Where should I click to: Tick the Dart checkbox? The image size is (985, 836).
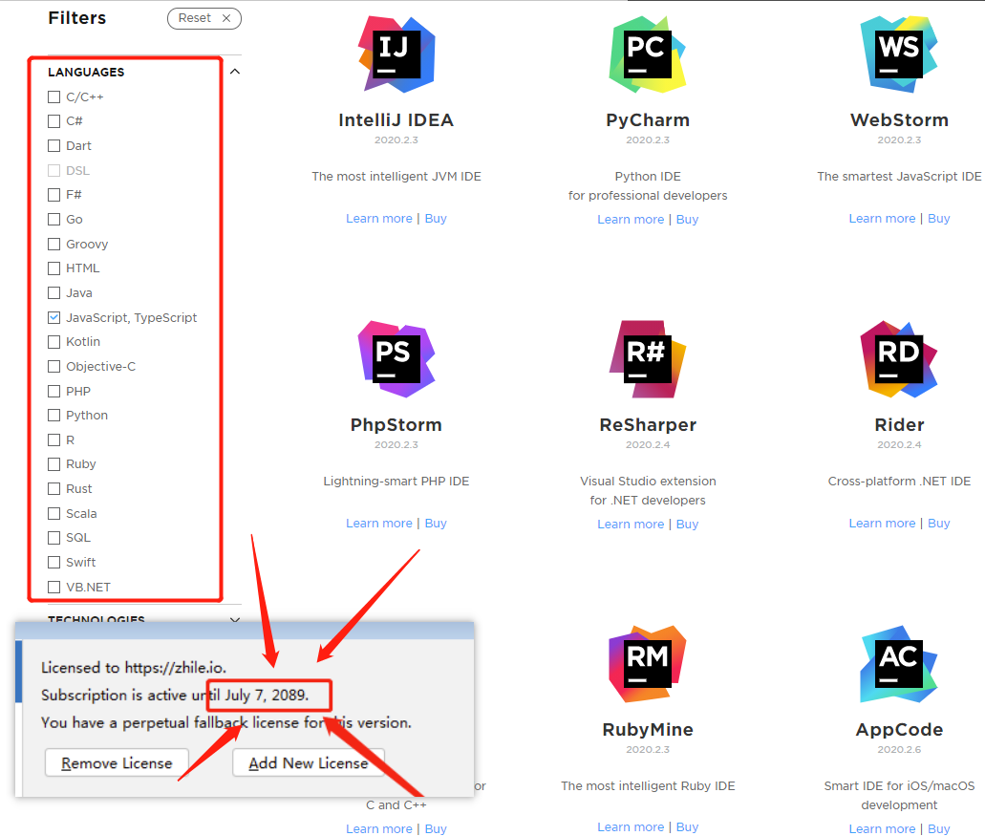54,146
